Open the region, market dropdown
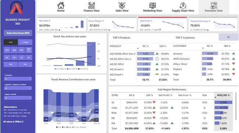Image resolution: width=239 pixels, height=133 pixels. [x=18, y=98]
